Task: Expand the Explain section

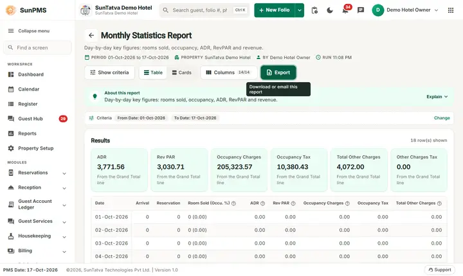Action: pyautogui.click(x=437, y=97)
